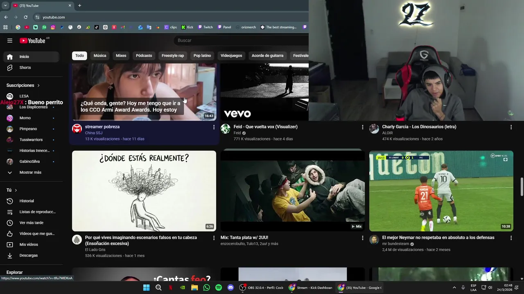
Task: Open the Tussiwarriors channel subscription
Action: [x=31, y=140]
